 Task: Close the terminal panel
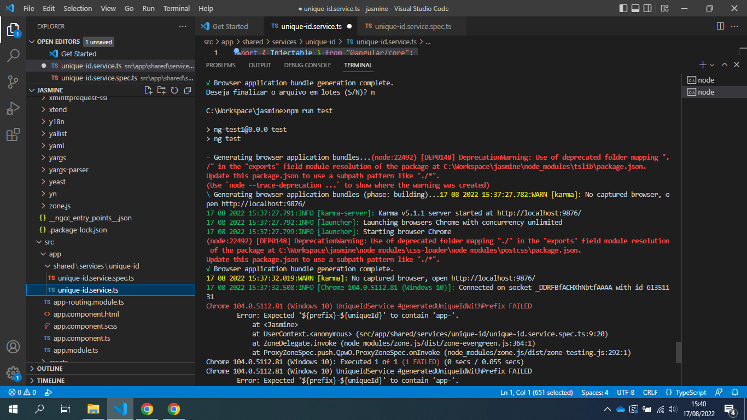pyautogui.click(x=737, y=65)
